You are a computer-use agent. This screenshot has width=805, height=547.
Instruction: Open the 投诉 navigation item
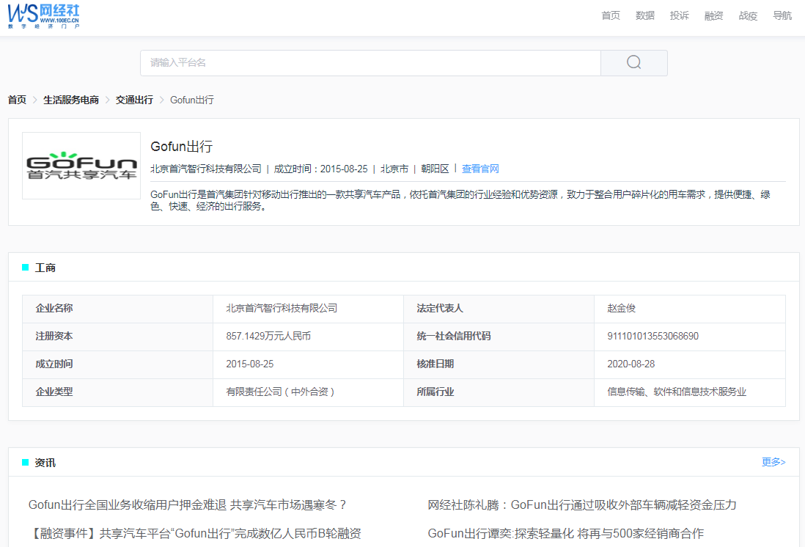coord(679,15)
